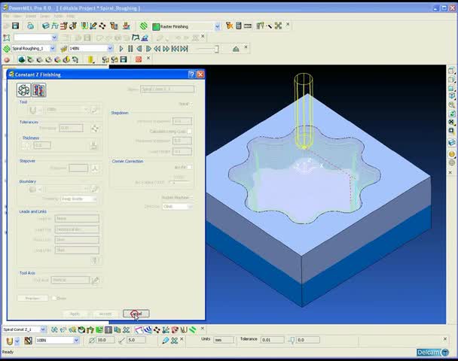Toggle Calculate using Cusp checkbox
This screenshot has height=361, width=458.
[189, 132]
